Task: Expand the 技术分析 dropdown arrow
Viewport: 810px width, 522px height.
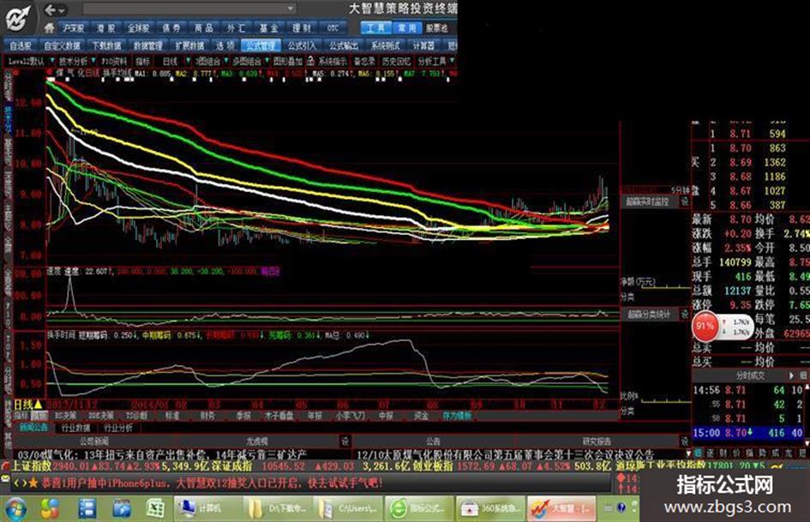Action: [93, 61]
